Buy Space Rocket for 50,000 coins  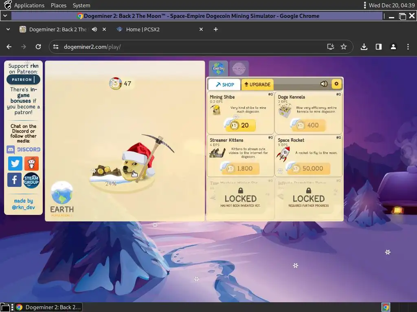(309, 169)
